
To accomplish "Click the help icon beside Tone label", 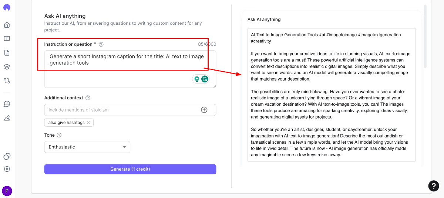I will coord(59,135).
